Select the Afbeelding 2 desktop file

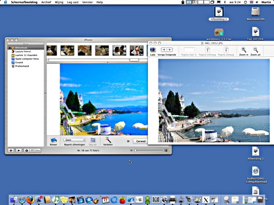pos(219,14)
